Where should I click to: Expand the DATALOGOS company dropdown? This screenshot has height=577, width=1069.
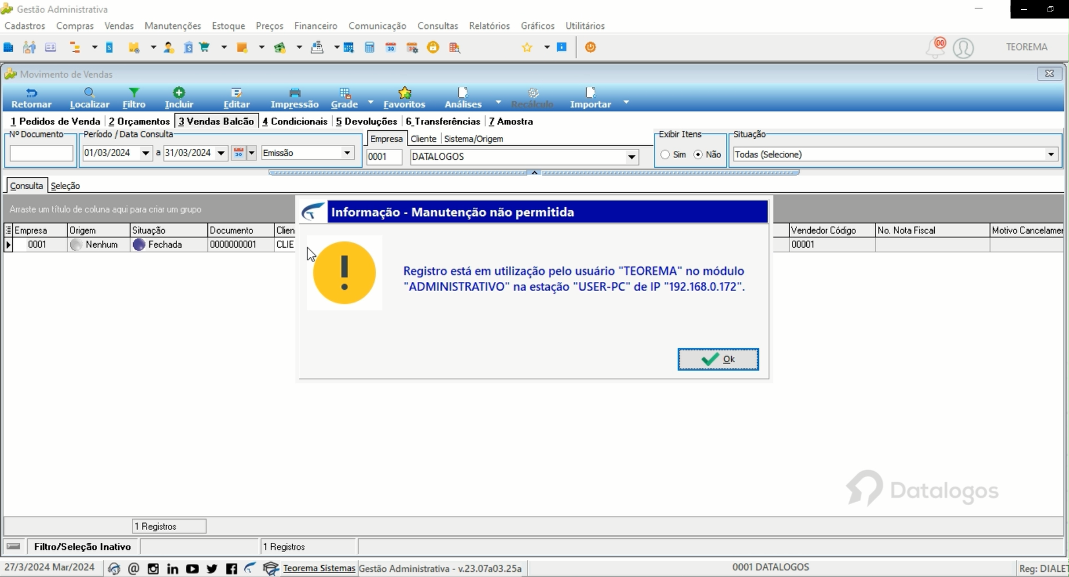[x=632, y=157]
